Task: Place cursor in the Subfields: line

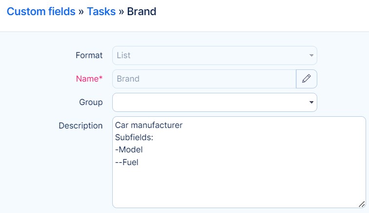Action: click(134, 138)
